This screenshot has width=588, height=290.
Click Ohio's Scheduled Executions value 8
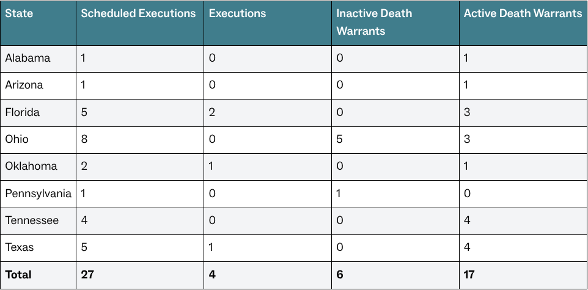pyautogui.click(x=84, y=139)
